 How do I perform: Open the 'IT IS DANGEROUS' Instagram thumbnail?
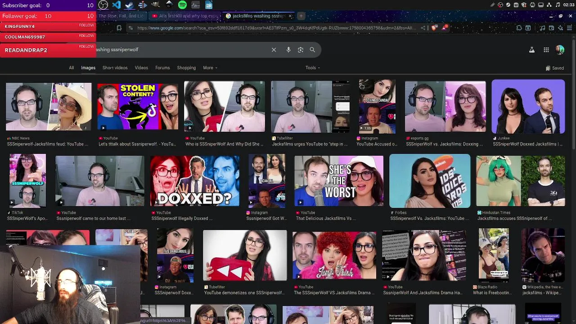(x=175, y=255)
